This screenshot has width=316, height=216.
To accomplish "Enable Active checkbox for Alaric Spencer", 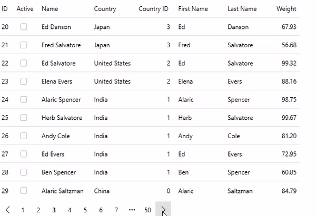I will (24, 100).
